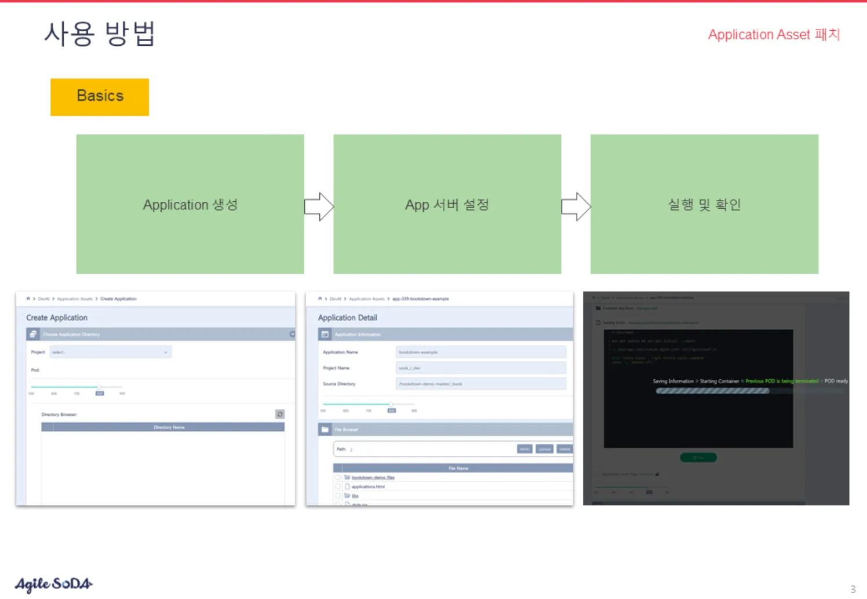Image resolution: width=867 pixels, height=599 pixels.
Task: Select radio button for bookdown-demo_files
Action: pos(338,477)
